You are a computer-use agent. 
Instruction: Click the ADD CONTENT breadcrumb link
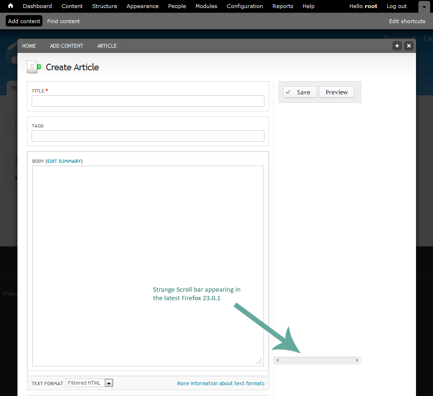pos(66,46)
